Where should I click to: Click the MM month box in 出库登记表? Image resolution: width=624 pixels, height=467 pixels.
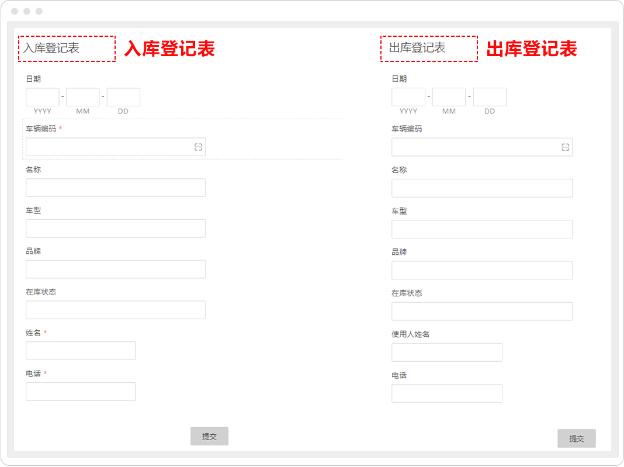[x=449, y=97]
